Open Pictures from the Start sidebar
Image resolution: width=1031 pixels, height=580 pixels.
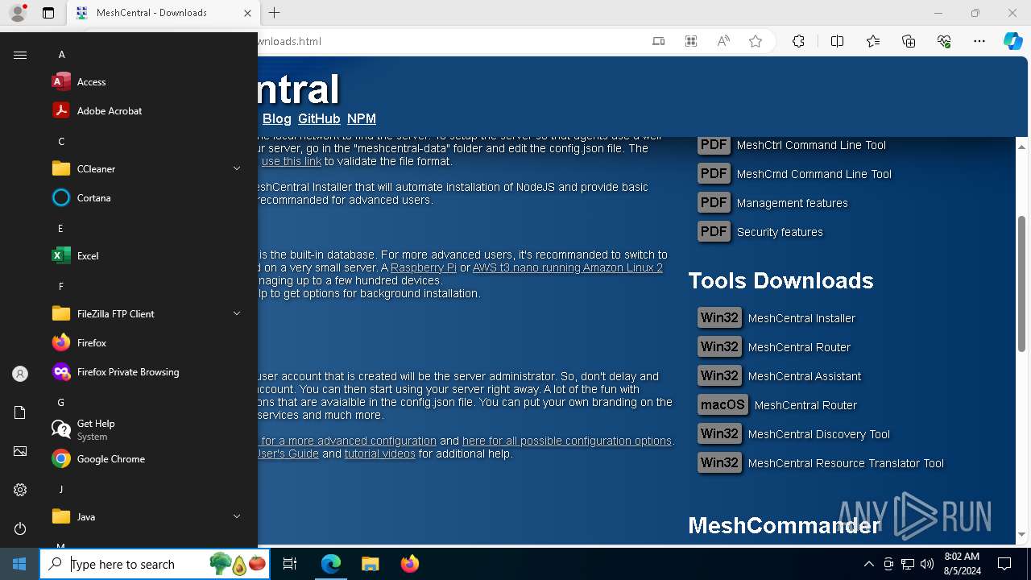point(20,451)
